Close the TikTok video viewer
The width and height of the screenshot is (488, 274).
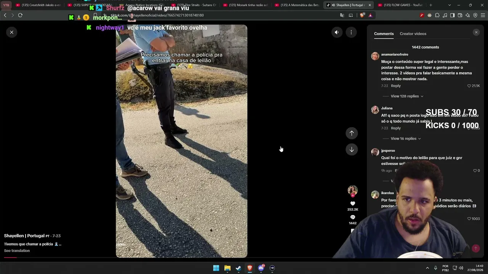coord(11,32)
